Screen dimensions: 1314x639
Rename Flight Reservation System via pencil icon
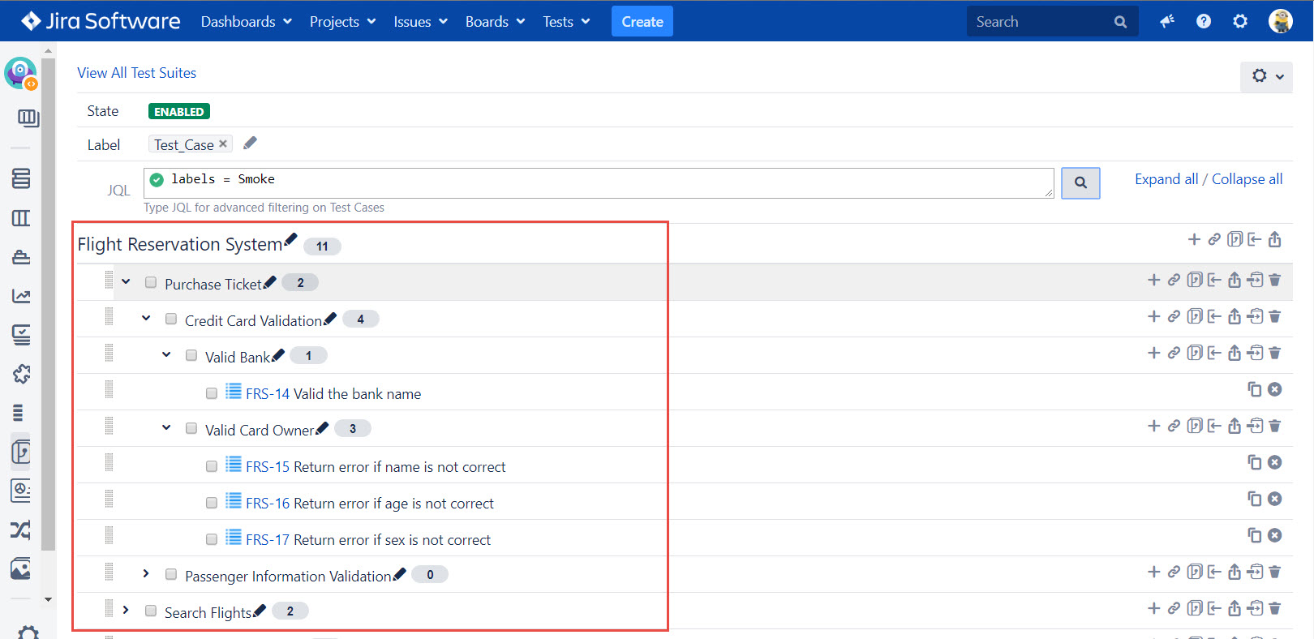290,238
